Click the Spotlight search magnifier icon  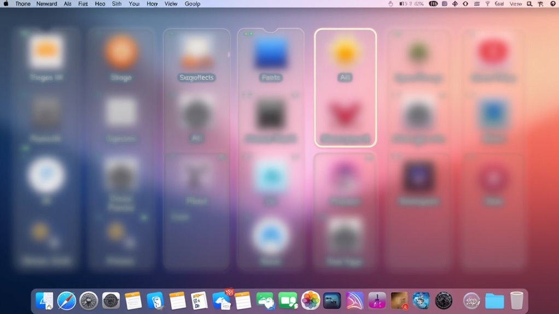530,4
